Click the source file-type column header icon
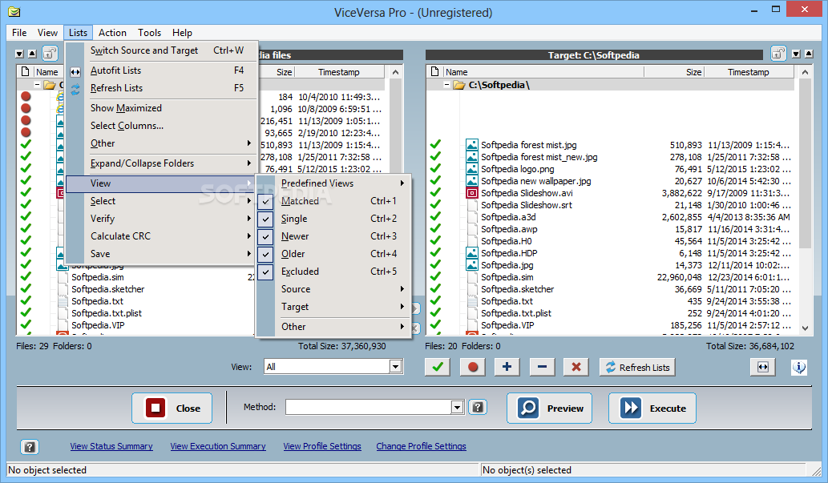828x483 pixels. [25, 72]
